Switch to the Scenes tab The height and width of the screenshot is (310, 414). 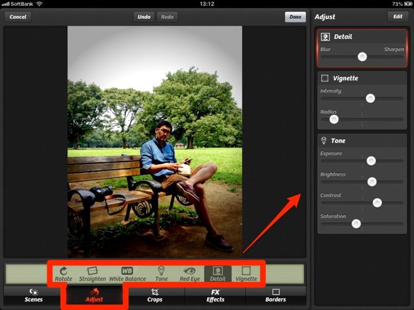[34, 296]
